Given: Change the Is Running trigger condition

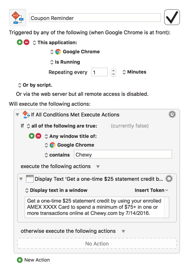Looking at the screenshot, I should pyautogui.click(x=65, y=62).
